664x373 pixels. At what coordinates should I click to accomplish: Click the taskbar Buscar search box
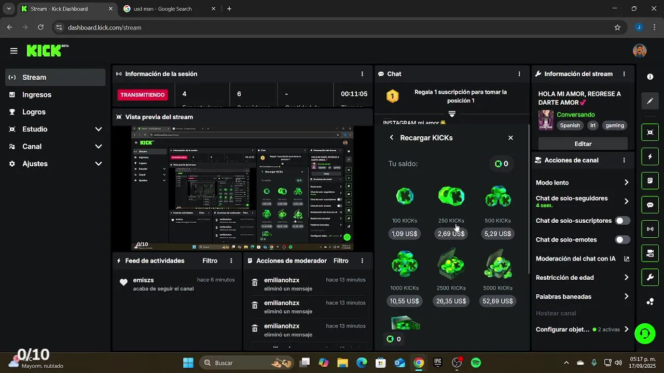pos(247,363)
